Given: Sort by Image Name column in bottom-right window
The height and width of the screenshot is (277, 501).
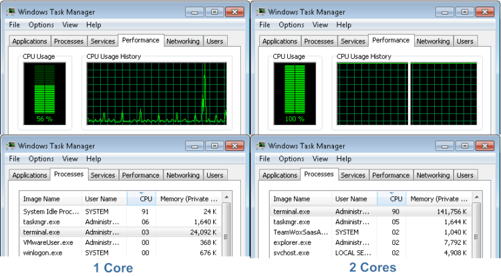Looking at the screenshot, I should tap(301, 199).
